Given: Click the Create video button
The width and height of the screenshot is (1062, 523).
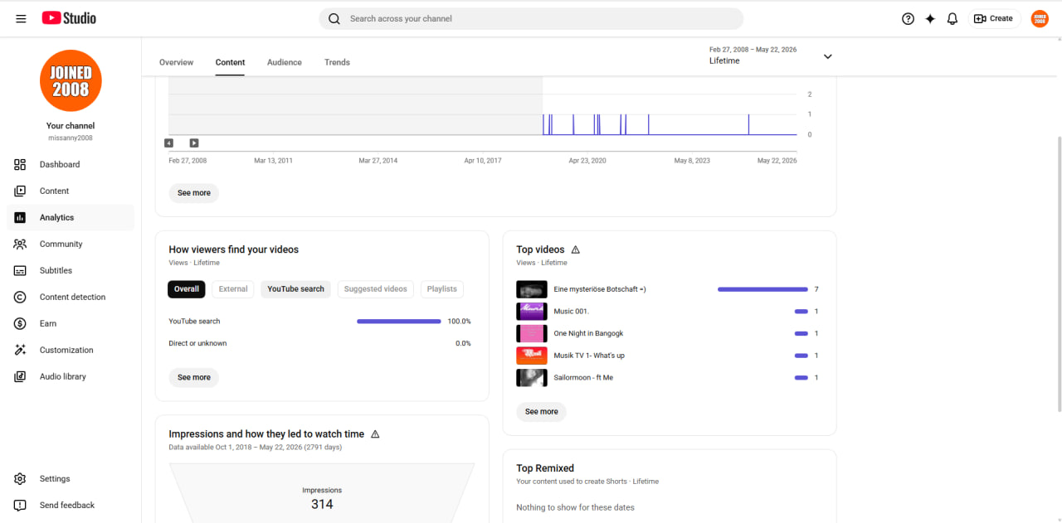Looking at the screenshot, I should 993,18.
